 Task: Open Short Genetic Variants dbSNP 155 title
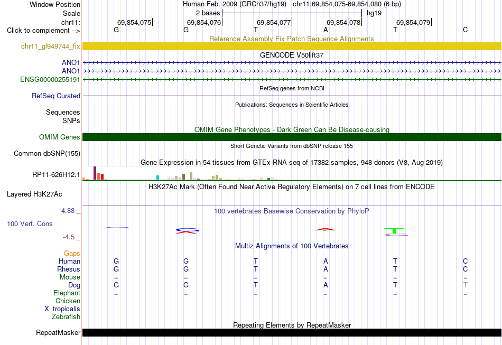tap(292, 146)
